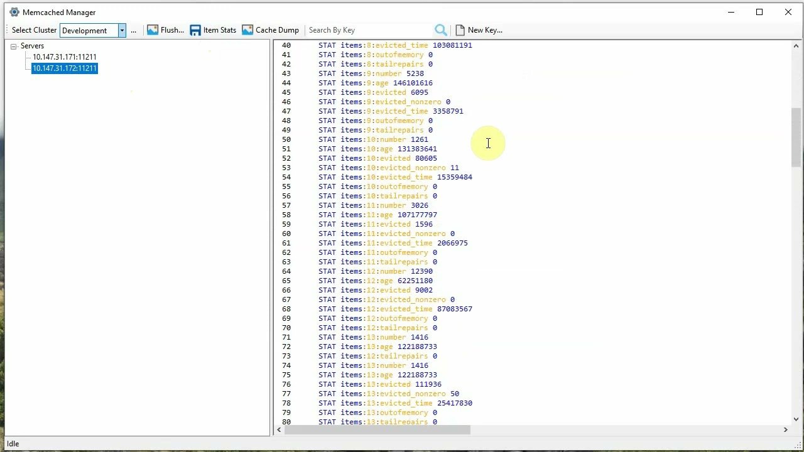Click the Memcached Manager app icon in title bar
The width and height of the screenshot is (804, 452).
14,12
